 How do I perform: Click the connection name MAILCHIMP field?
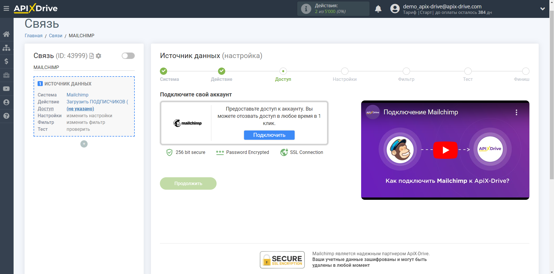[84, 68]
